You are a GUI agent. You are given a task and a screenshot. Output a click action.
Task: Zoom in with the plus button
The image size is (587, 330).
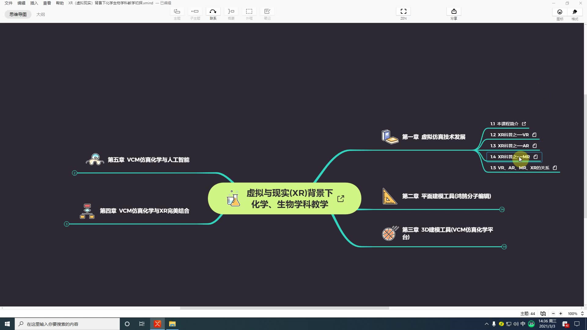561,313
